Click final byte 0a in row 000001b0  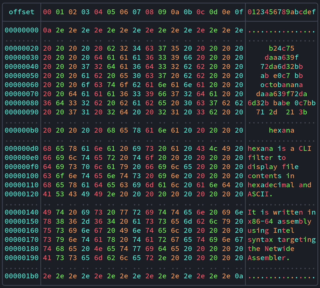(x=239, y=276)
